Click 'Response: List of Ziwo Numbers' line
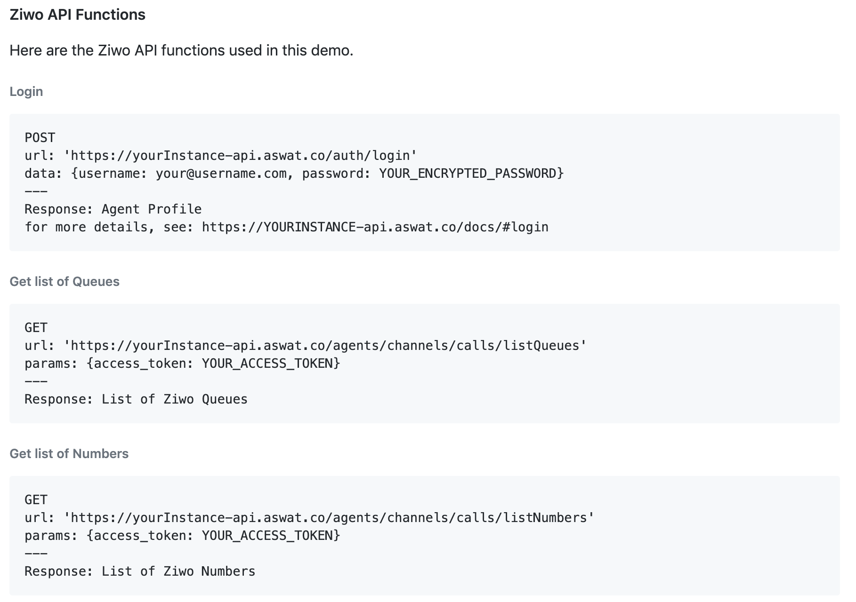The width and height of the screenshot is (856, 602). (140, 571)
